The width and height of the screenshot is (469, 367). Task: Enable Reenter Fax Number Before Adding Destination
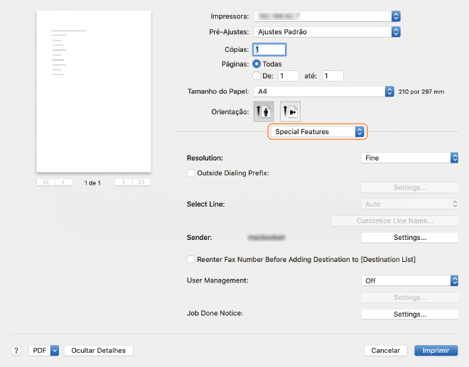tap(190, 260)
